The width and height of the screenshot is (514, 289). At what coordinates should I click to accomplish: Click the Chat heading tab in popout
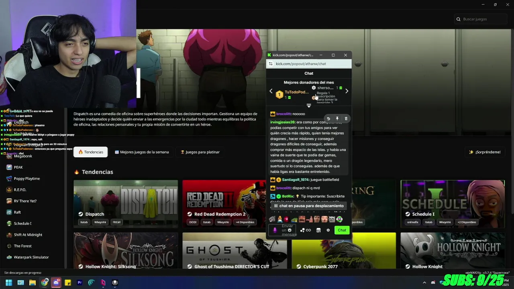coord(309,73)
